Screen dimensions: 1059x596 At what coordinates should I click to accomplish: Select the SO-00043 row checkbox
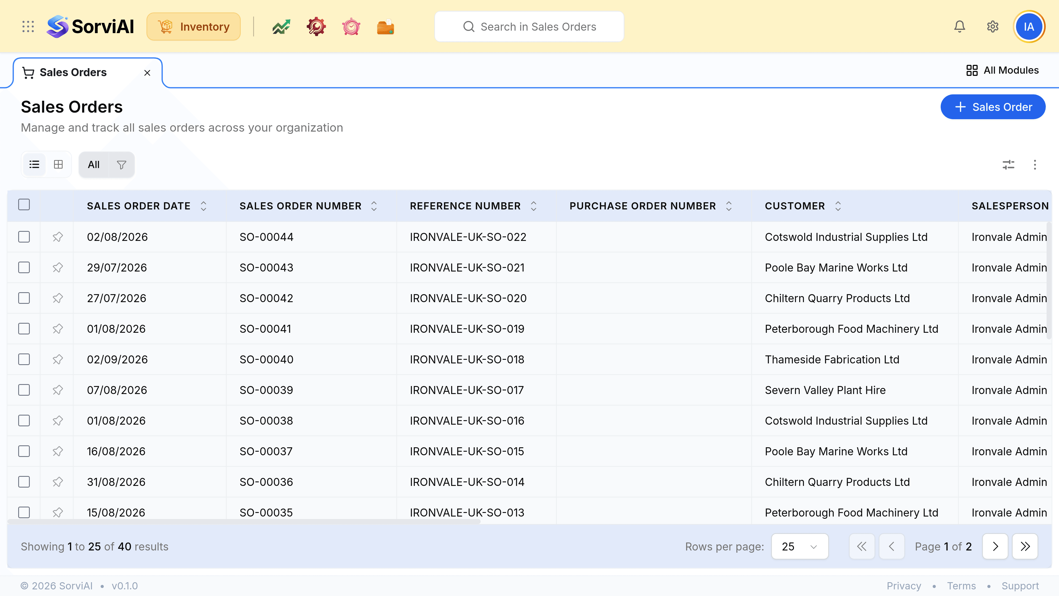pyautogui.click(x=24, y=267)
